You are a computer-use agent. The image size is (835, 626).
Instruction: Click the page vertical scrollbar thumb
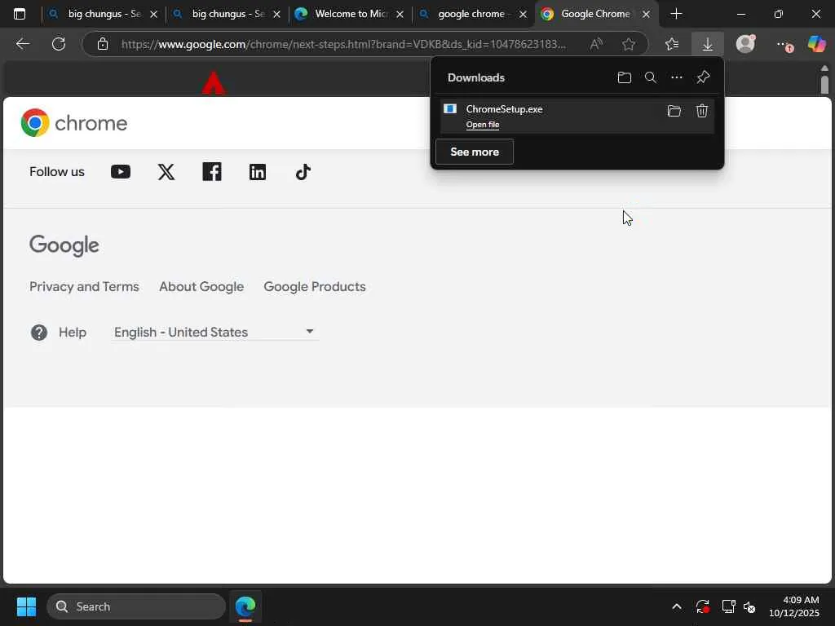(x=824, y=84)
